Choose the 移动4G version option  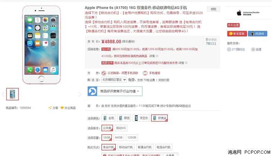coord(121,128)
